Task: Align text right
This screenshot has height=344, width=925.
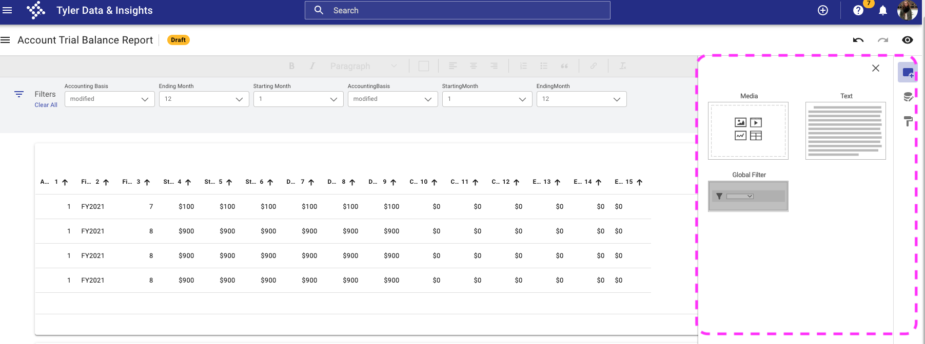Action: [x=494, y=66]
